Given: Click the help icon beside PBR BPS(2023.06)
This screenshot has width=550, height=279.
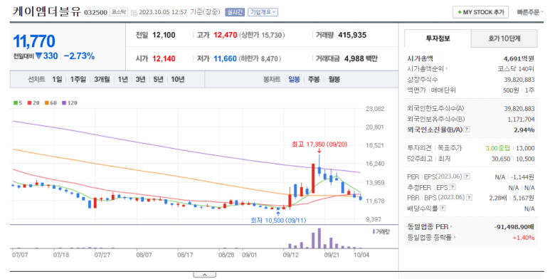Looking at the screenshot, I should pos(470,198).
